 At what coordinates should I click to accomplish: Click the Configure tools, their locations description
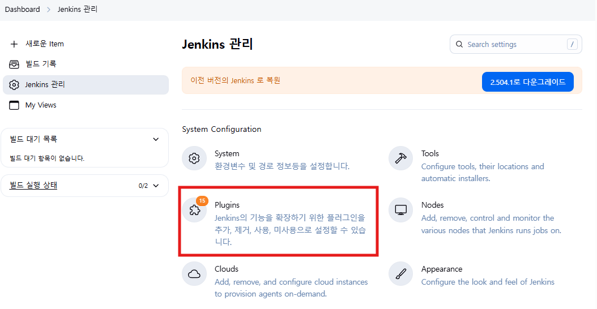click(x=483, y=173)
